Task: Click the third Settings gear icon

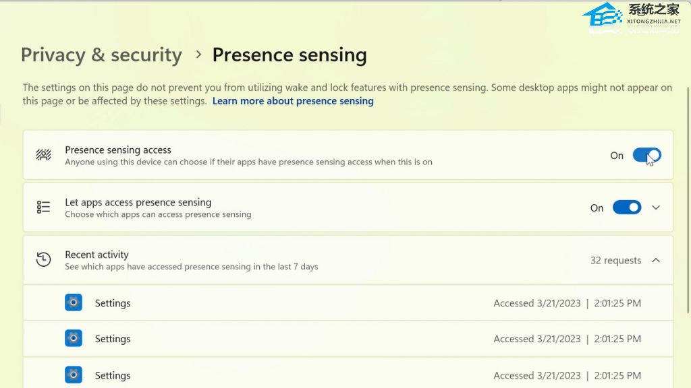Action: [x=74, y=375]
